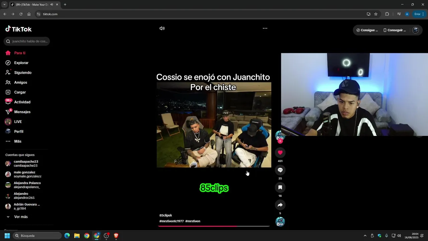Viewport: 428px width, 241px height.
Task: Open File Explorer from the taskbar
Action: (77, 236)
